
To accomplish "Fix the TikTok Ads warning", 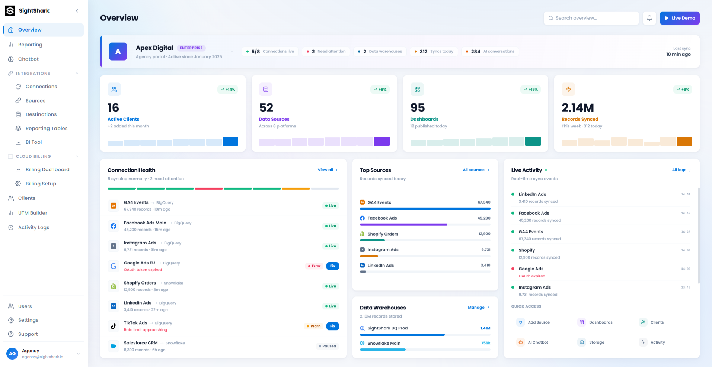I will coord(333,326).
